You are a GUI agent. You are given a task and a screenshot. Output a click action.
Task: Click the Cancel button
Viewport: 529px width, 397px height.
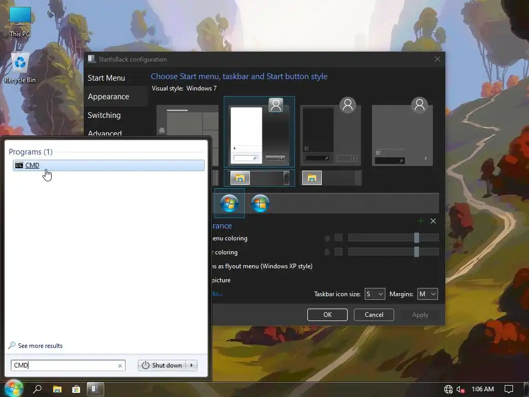(374, 315)
